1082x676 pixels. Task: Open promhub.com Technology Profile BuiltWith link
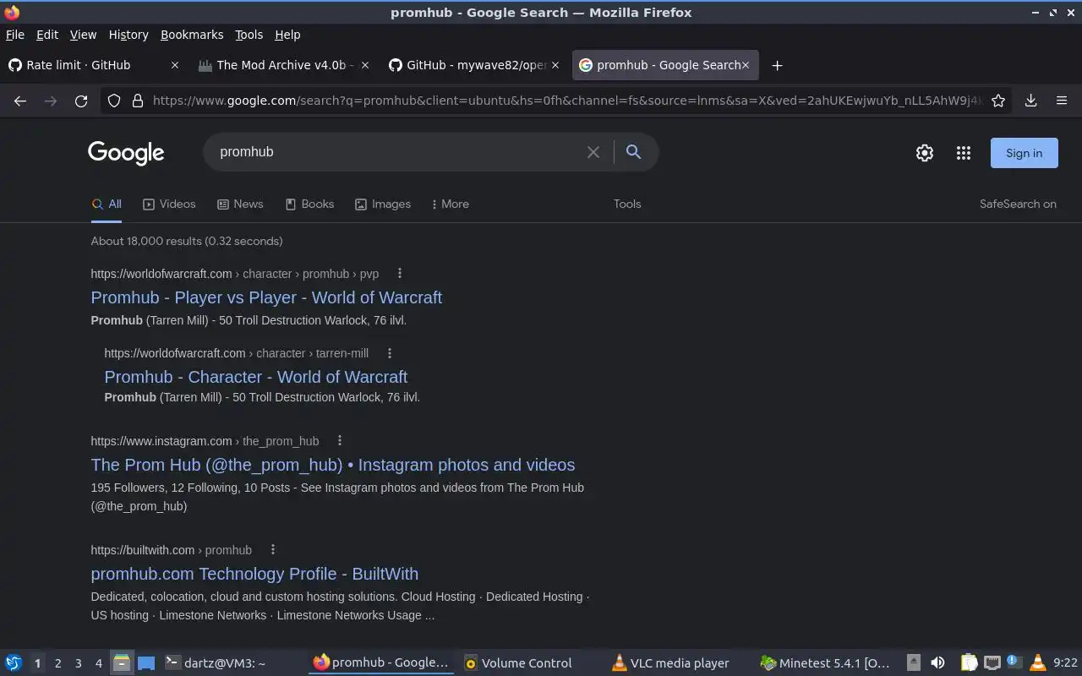pyautogui.click(x=254, y=574)
